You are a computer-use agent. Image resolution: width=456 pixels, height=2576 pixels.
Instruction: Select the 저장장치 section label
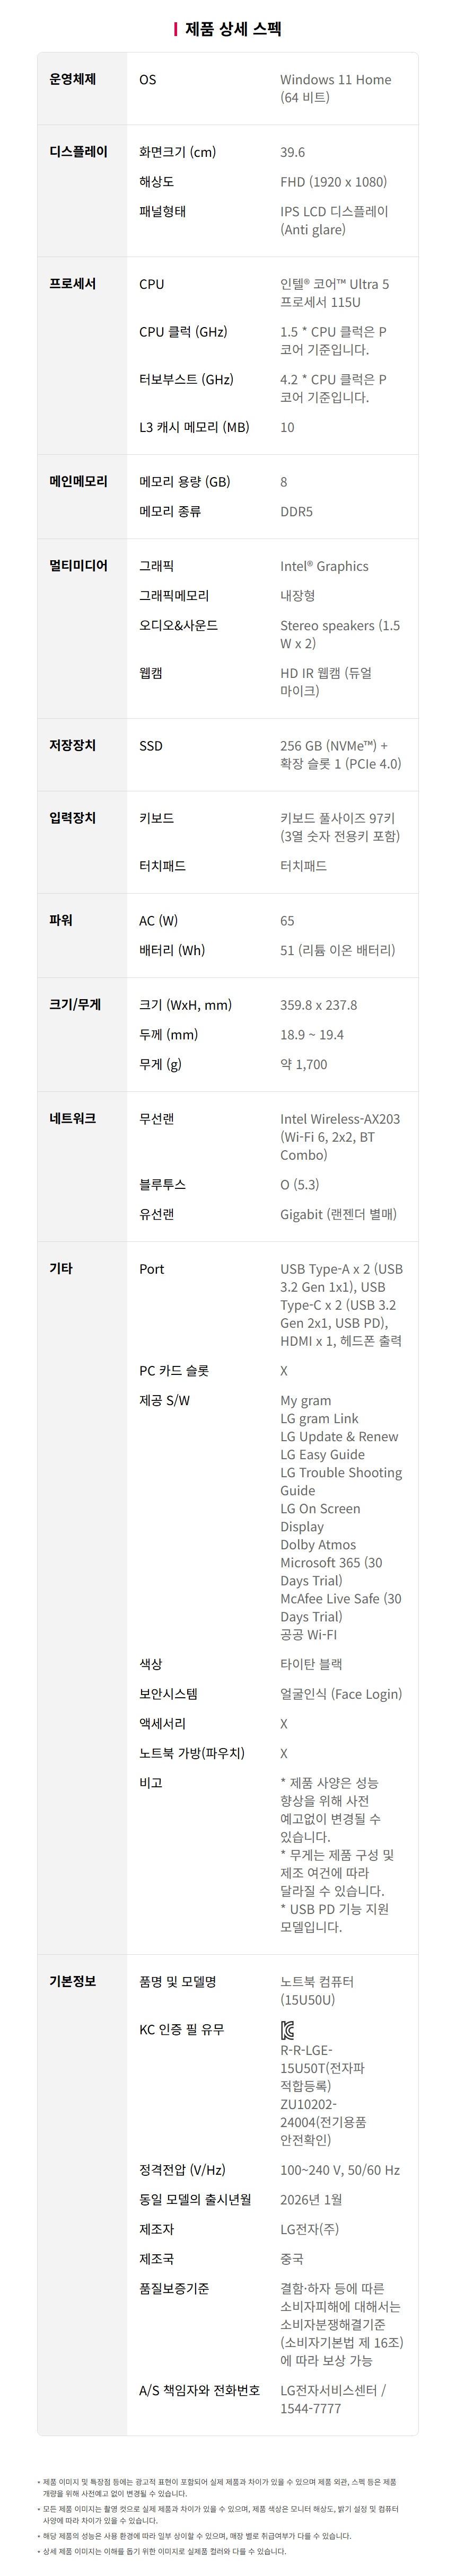click(x=72, y=745)
